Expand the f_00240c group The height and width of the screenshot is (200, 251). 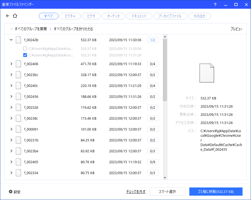tap(11, 86)
